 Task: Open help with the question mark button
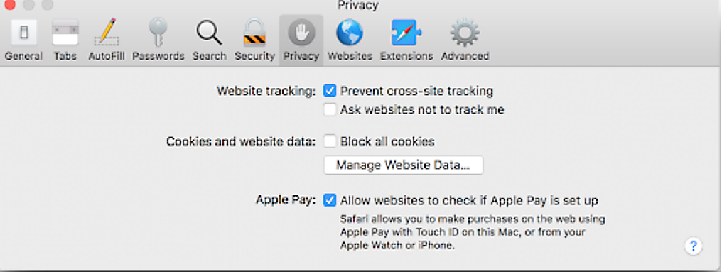694,246
